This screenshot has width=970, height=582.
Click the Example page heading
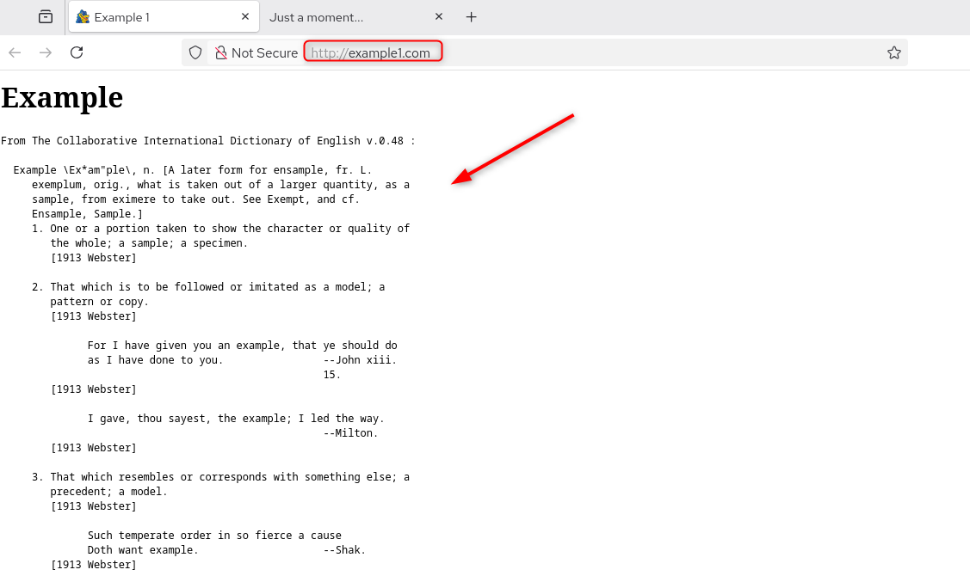pos(63,98)
